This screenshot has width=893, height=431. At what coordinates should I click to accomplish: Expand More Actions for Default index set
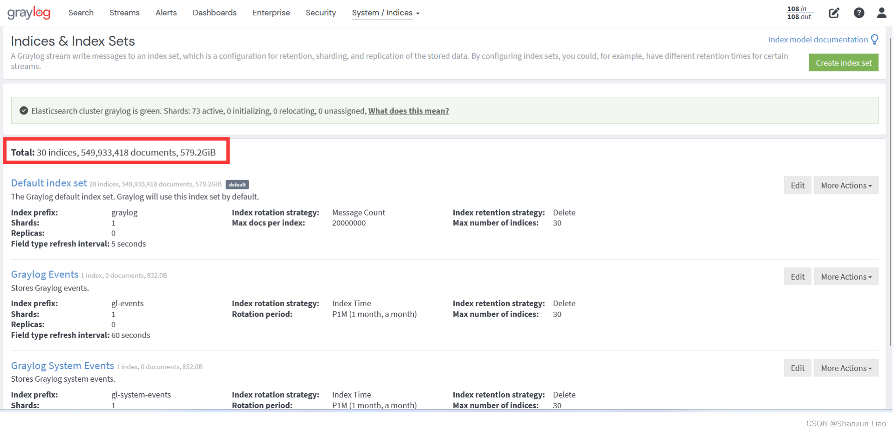846,185
